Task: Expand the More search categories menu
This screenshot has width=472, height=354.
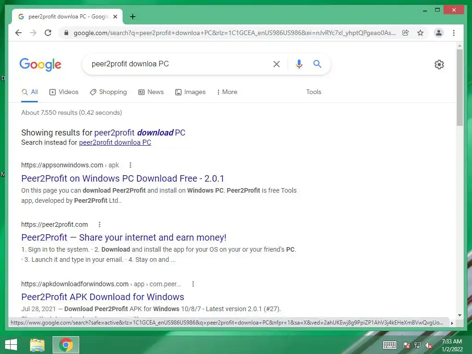Action: point(227,92)
